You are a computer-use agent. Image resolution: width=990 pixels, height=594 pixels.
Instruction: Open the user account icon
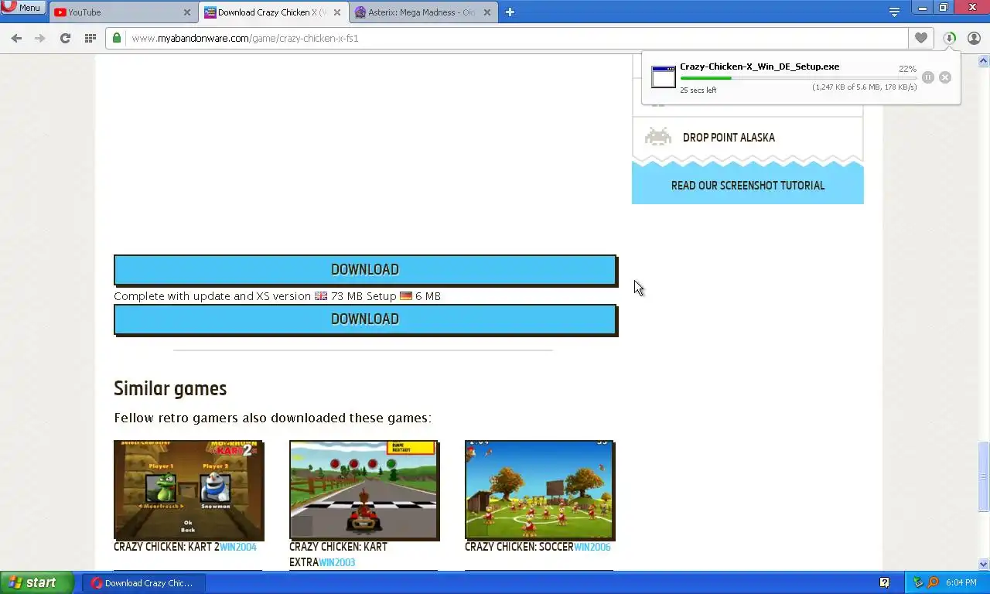[x=974, y=38]
